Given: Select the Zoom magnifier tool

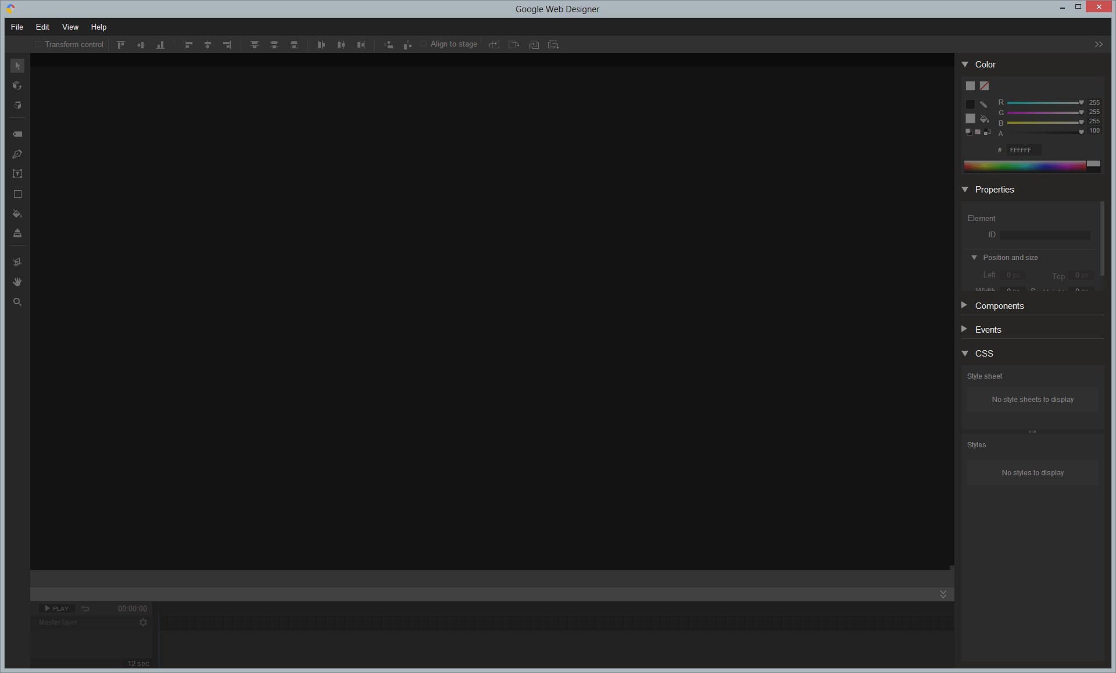Looking at the screenshot, I should (17, 302).
